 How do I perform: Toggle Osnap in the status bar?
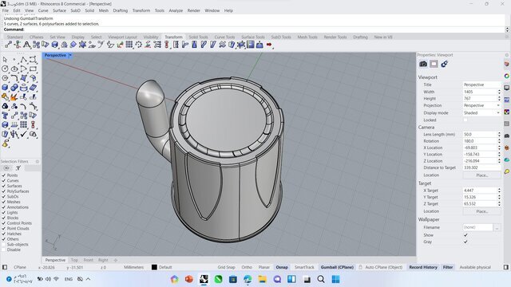pos(282,267)
